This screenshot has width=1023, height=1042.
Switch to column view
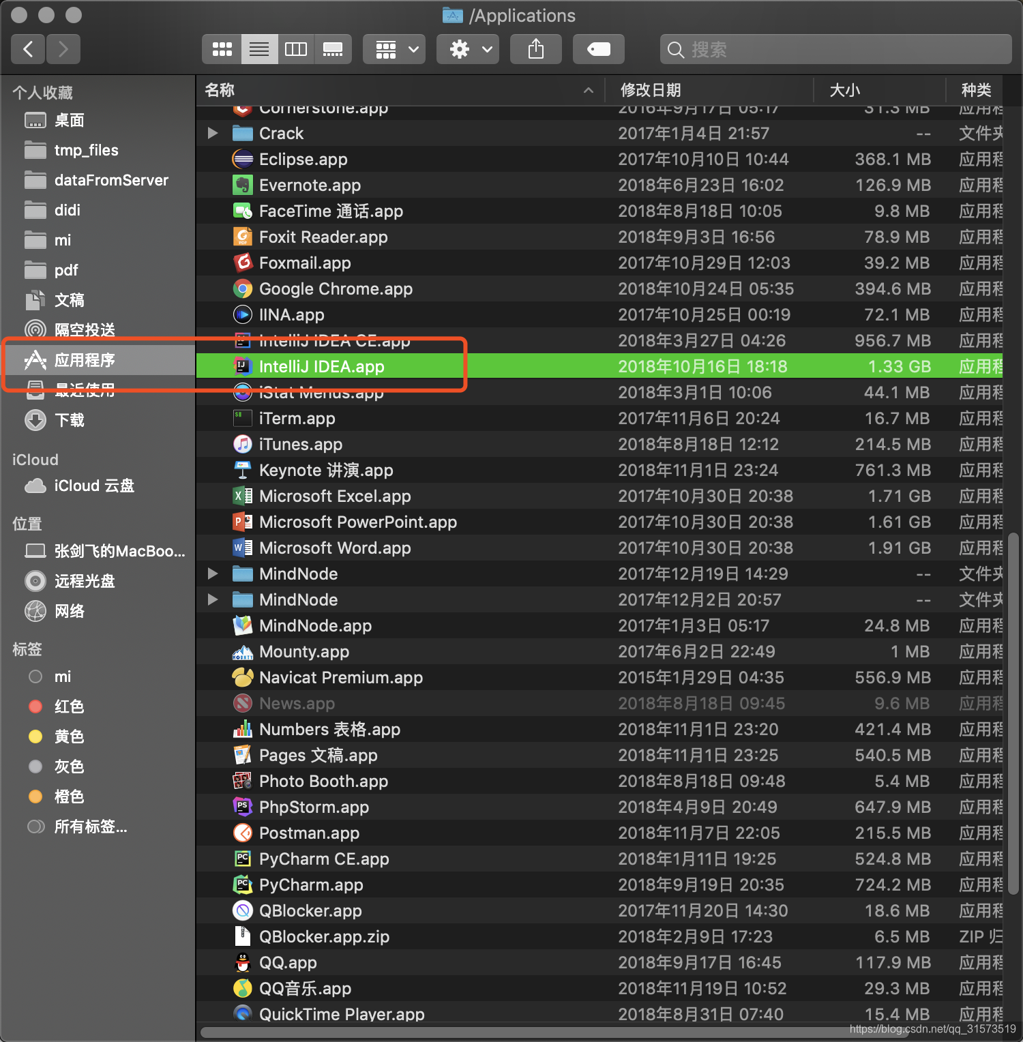(x=296, y=49)
